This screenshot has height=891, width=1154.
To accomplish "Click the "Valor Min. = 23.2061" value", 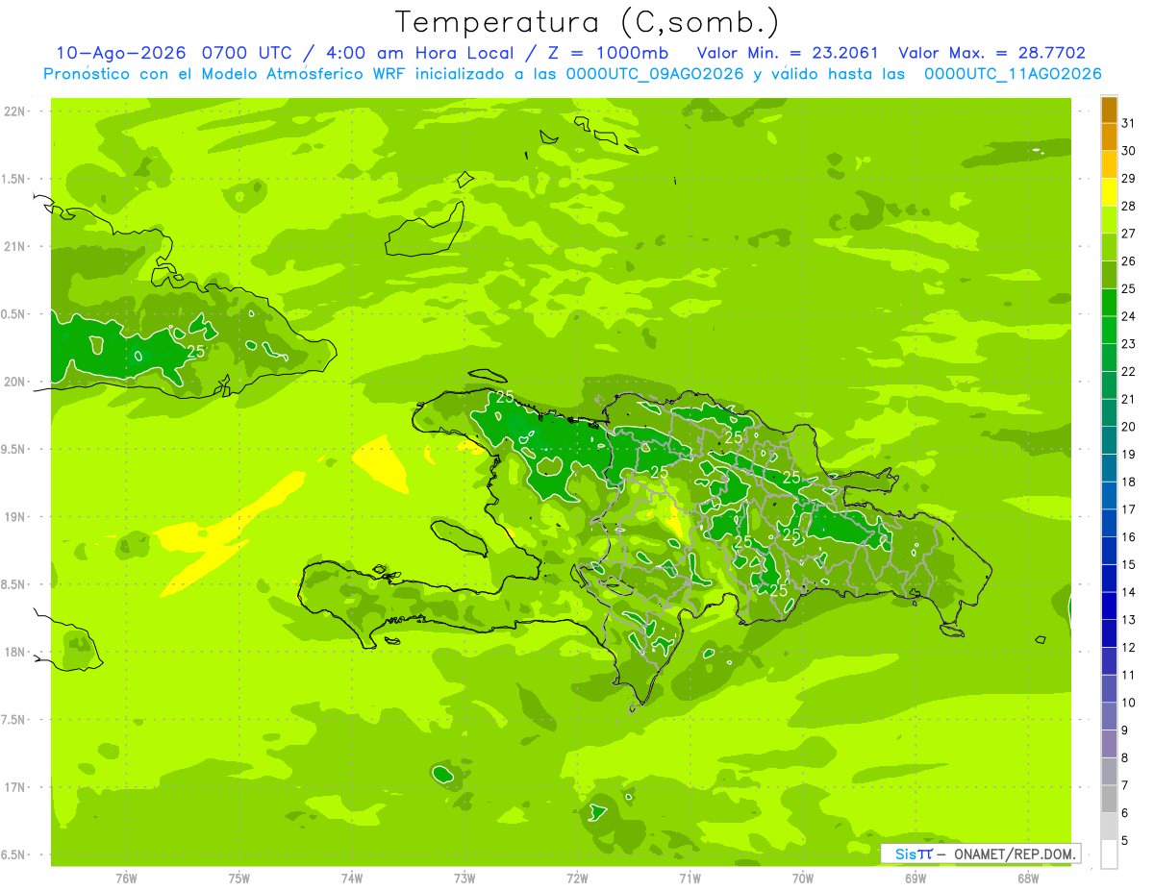I will pyautogui.click(x=788, y=53).
